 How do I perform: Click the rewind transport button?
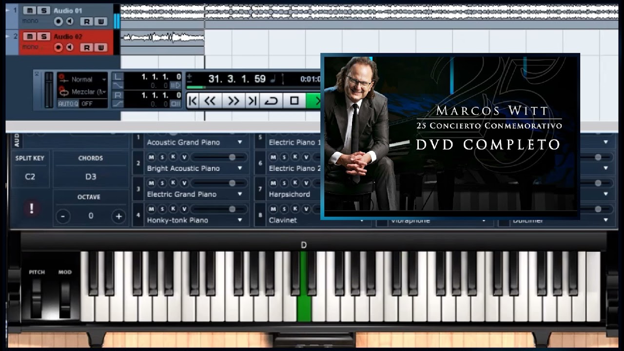(x=210, y=101)
